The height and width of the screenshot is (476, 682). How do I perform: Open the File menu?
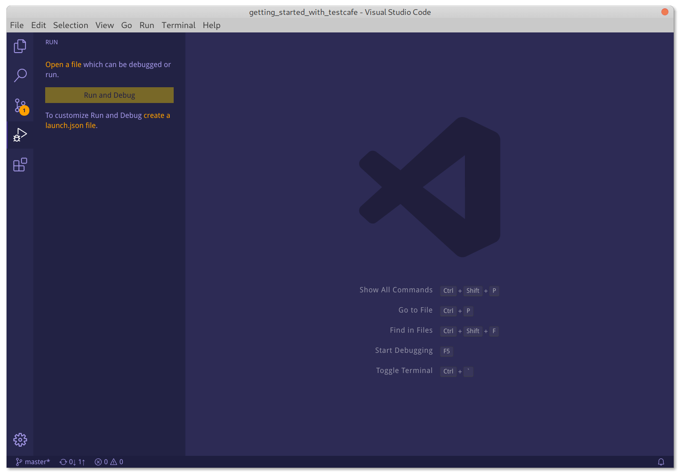(17, 25)
